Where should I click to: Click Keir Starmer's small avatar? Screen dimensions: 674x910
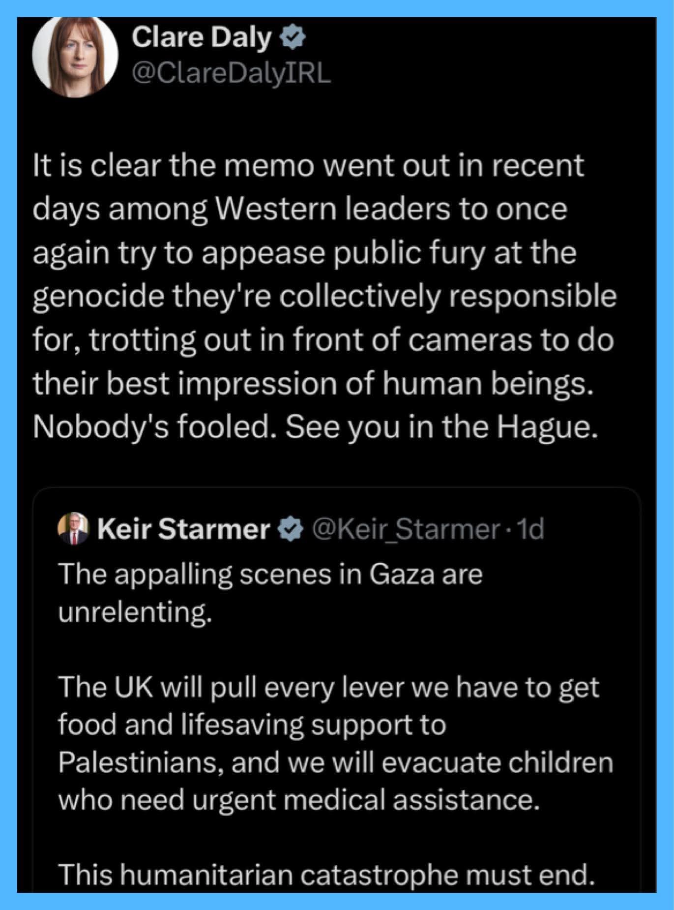[73, 529]
